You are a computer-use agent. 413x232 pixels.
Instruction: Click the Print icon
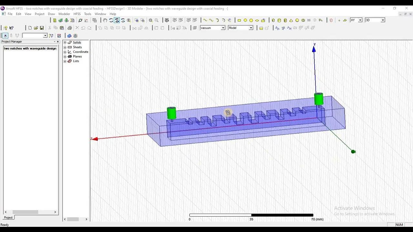pos(69,28)
